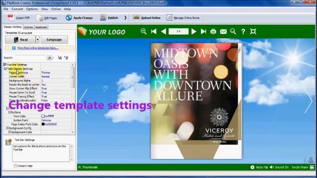Switch to Design Setting tab
Screen dimensions: 317x178
coord(12,27)
